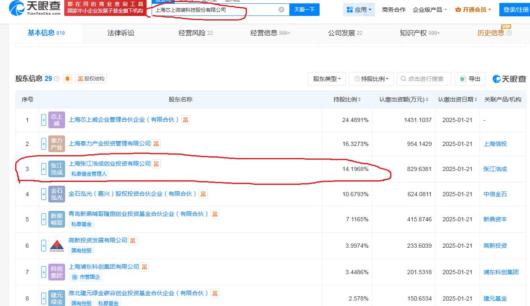Expand row 7 上海浦东科创 plus button

(x=44, y=272)
